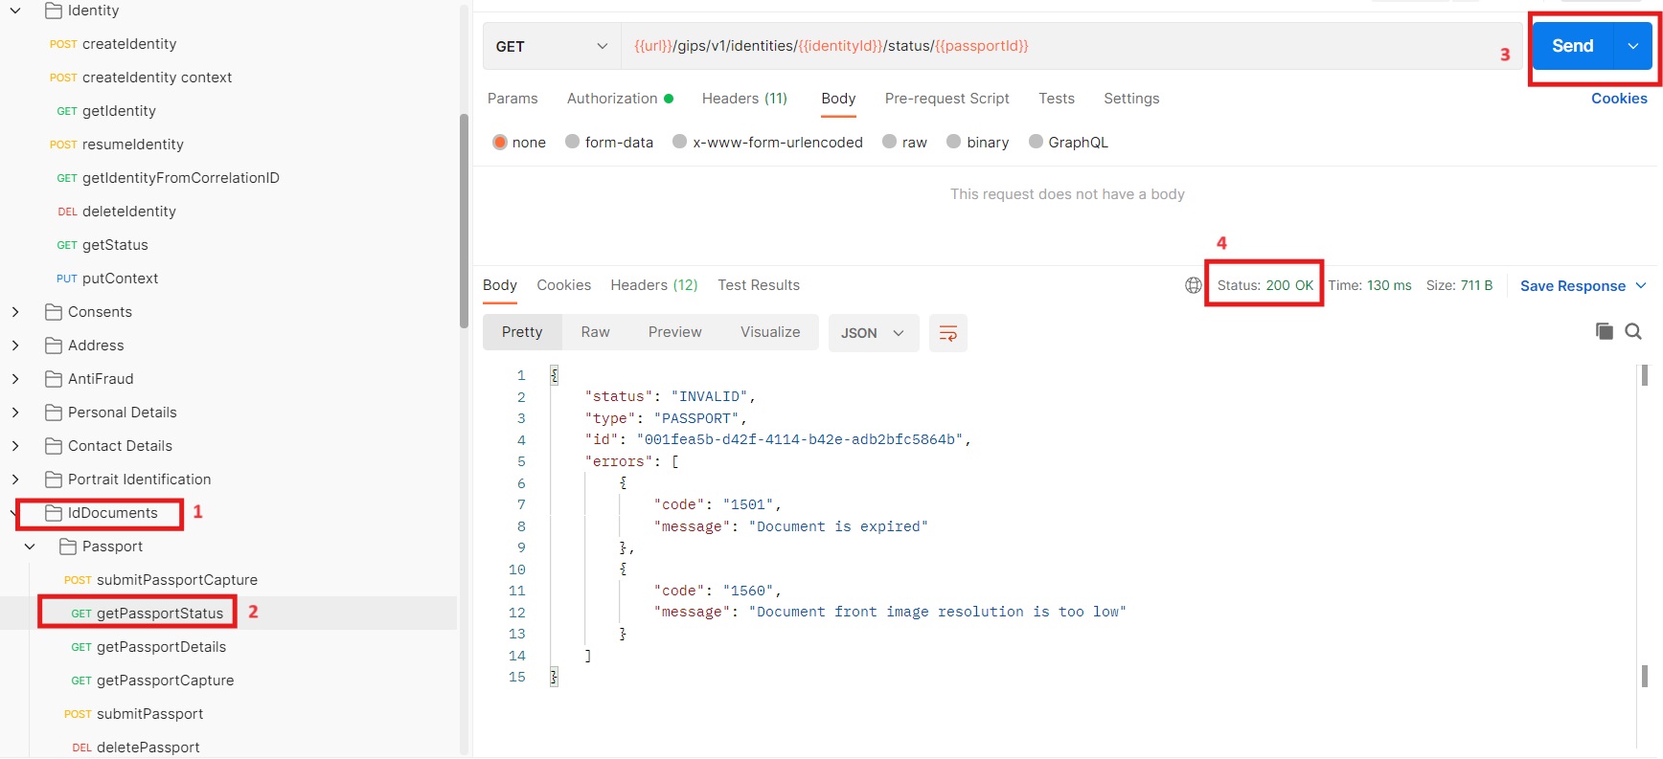This screenshot has height=759, width=1663.
Task: Open the response Cookies tab
Action: 563,285
